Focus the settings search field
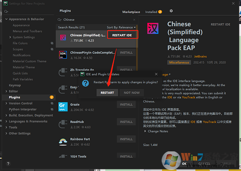The image size is (241, 171). (x=29, y=12)
